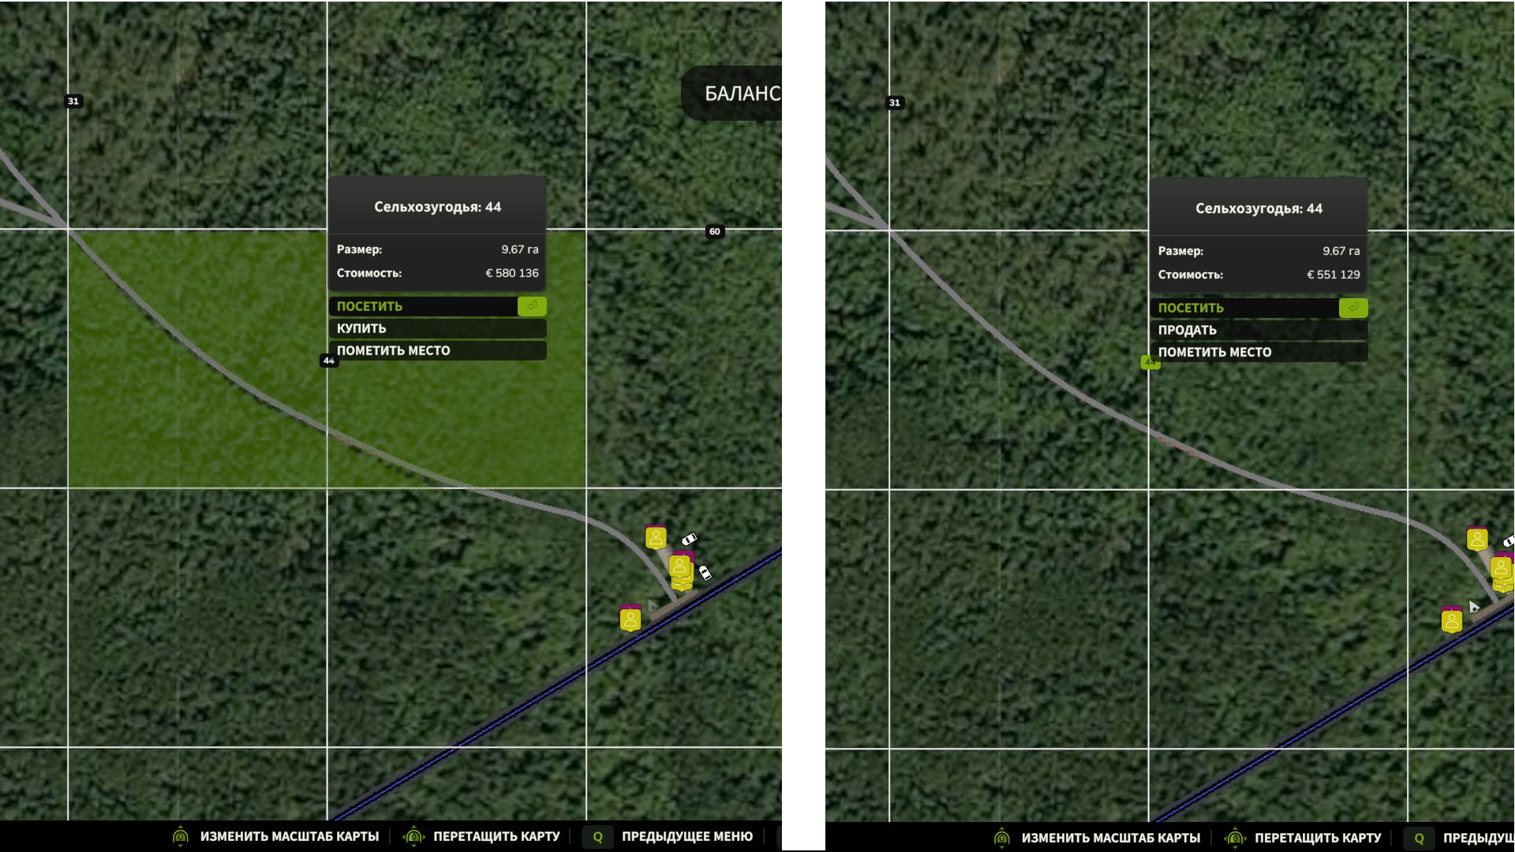Click ИЗМЕНИТЬ МАСШТАБ КАРТЫ hint in the map with БАЛАНС

pos(290,836)
